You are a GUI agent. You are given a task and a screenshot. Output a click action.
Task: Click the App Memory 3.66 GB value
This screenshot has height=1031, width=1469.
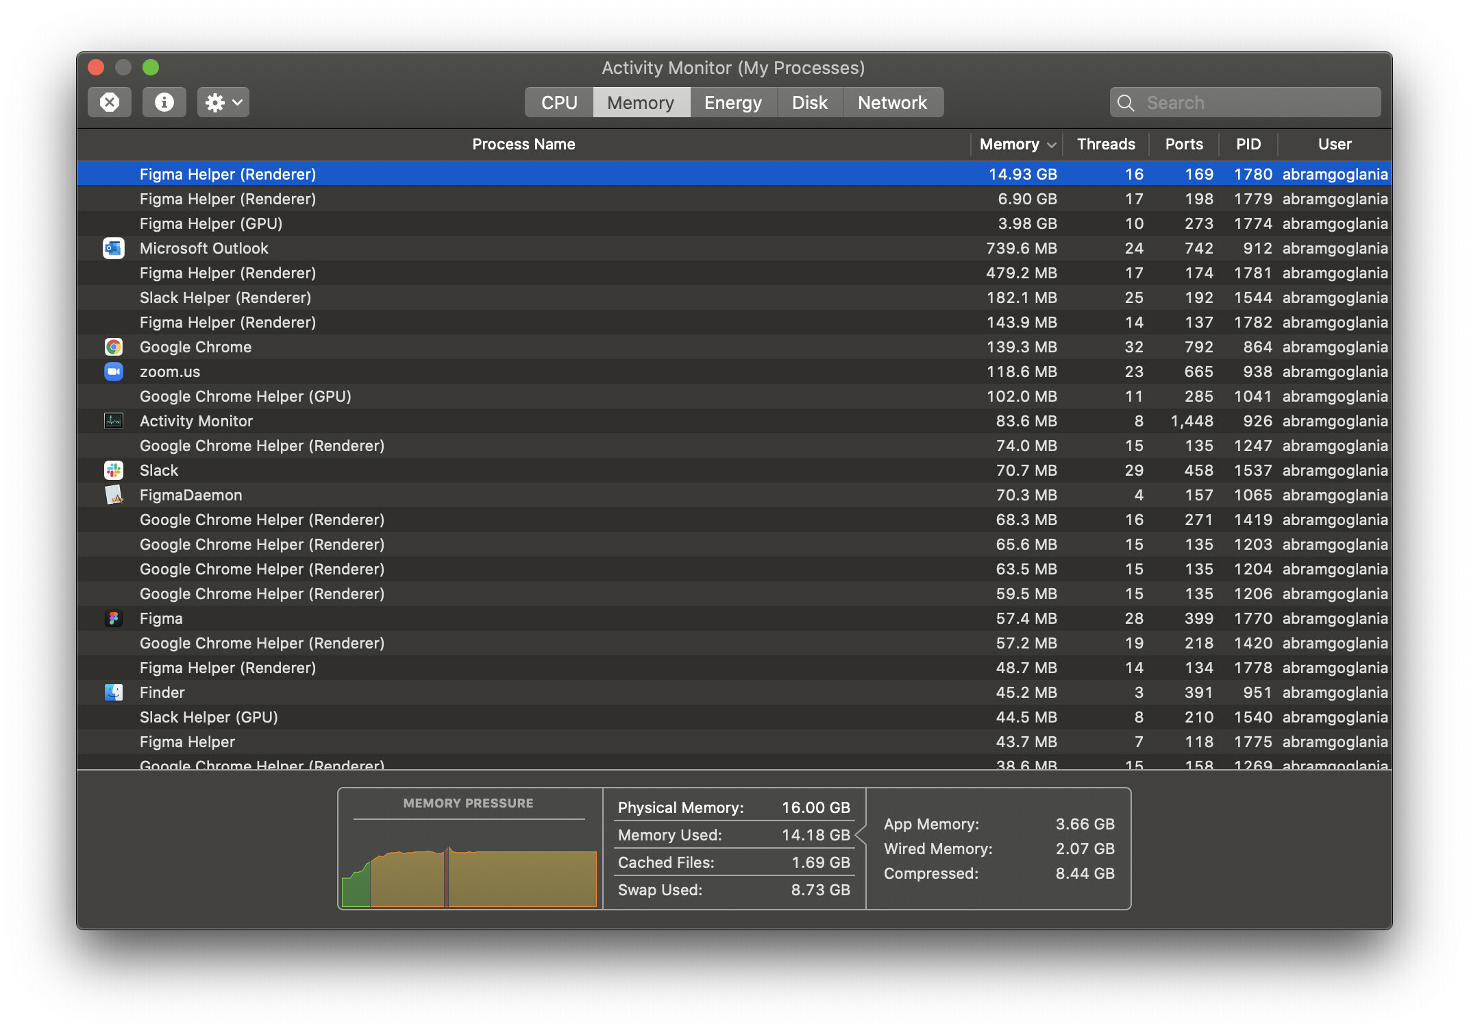point(1085,824)
